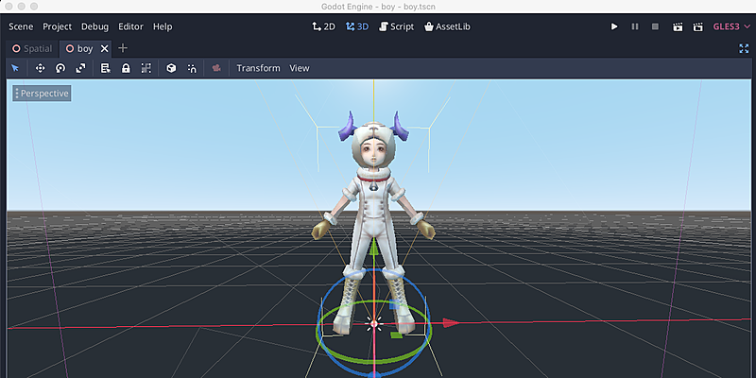Click the red X-axis gizmo arrow

point(451,323)
